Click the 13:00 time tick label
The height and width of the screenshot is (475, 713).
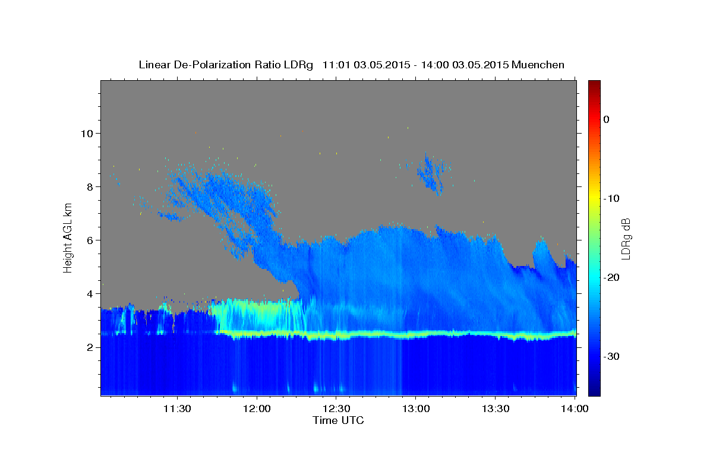(415, 408)
